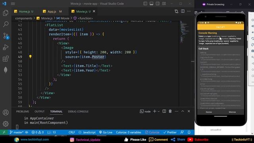Toggle the panel layout icon
Image resolution: width=254 pixels, height=143 pixels.
tap(151, 4)
